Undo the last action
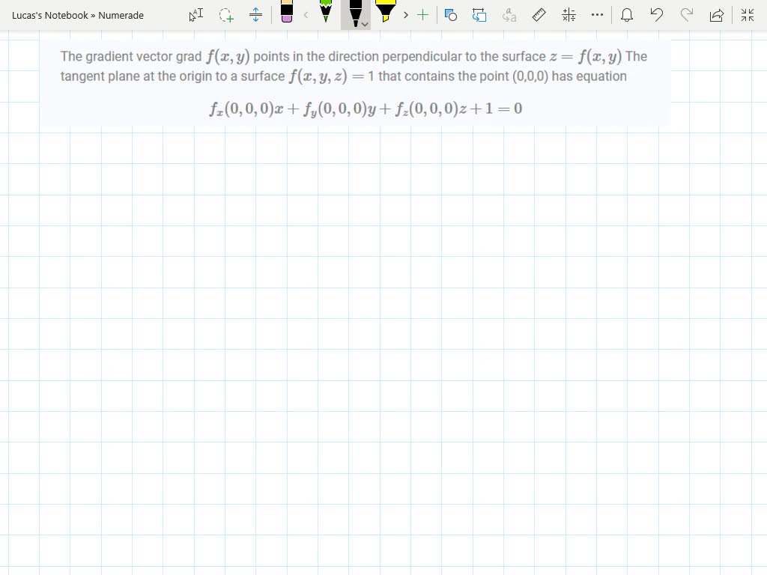767x575 pixels. 657,14
